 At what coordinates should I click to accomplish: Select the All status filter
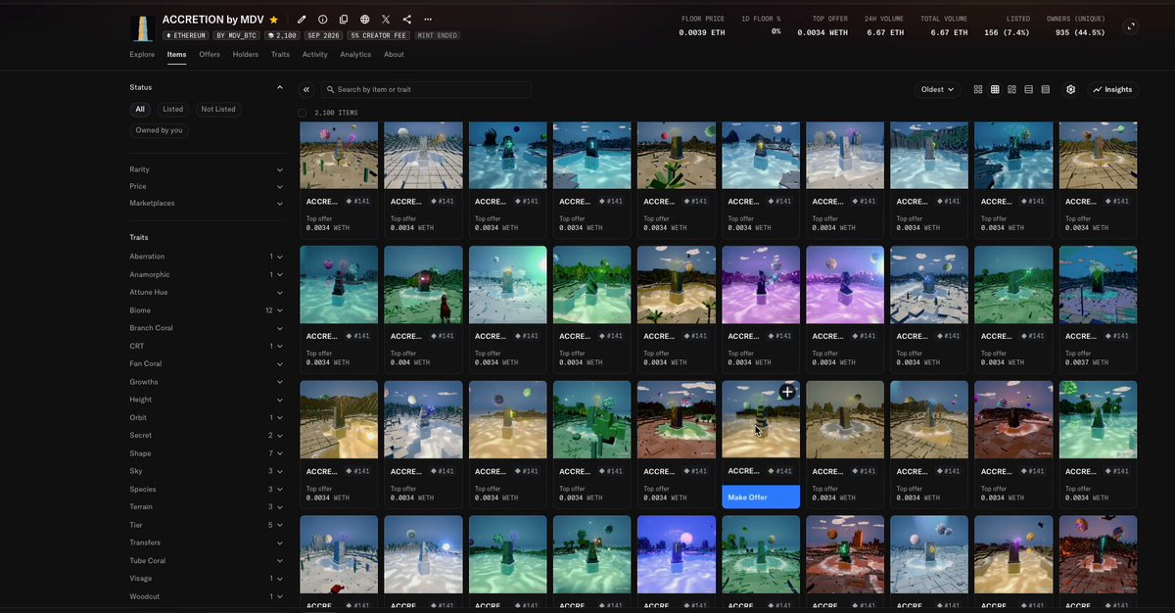pyautogui.click(x=140, y=109)
